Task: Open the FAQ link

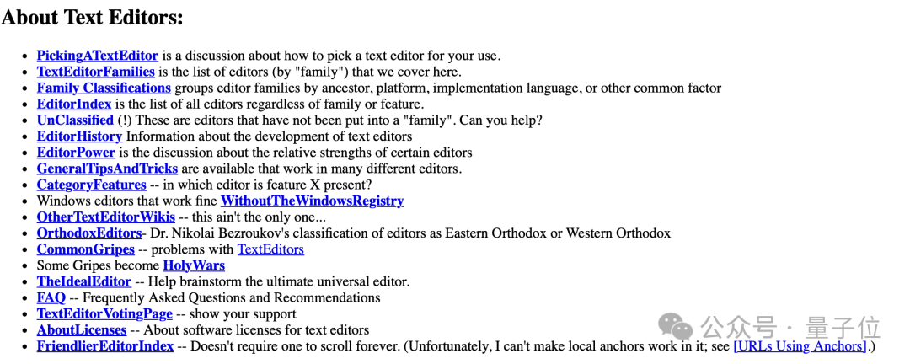Action: (51, 297)
